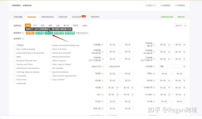This screenshot has height=119, width=202.
Task: Open the green 关键词选品清单 link
Action: point(167,17)
